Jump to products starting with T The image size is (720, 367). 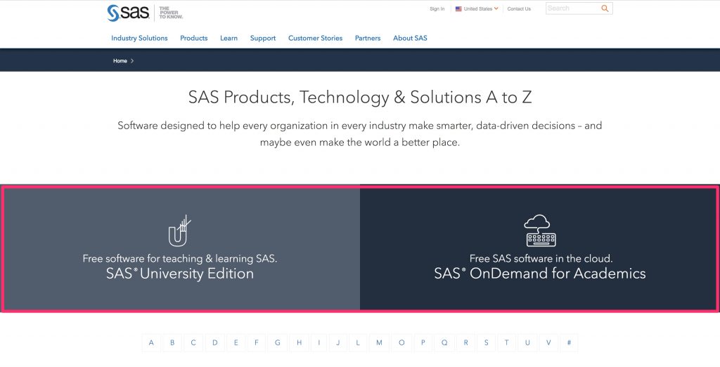click(506, 342)
